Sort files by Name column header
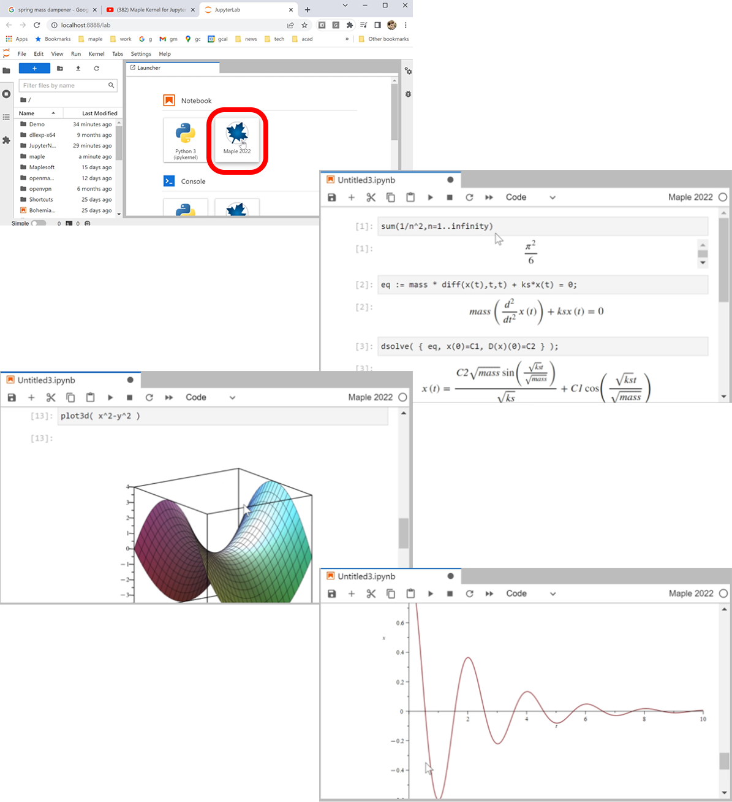This screenshot has width=732, height=802. pyautogui.click(x=37, y=113)
